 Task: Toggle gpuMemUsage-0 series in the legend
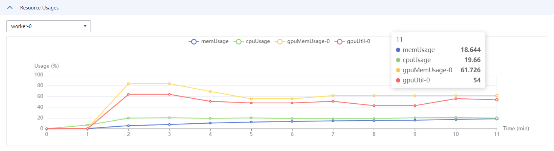302,42
